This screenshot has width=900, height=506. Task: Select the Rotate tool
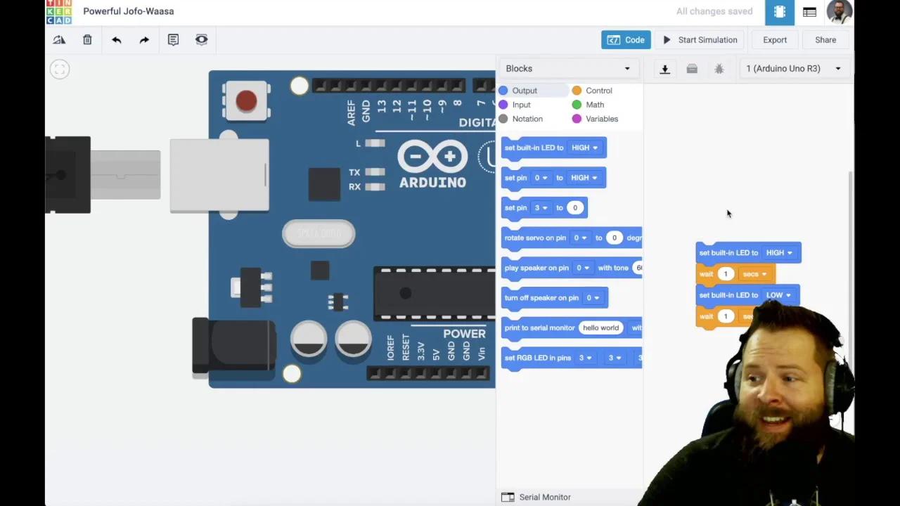(59, 39)
